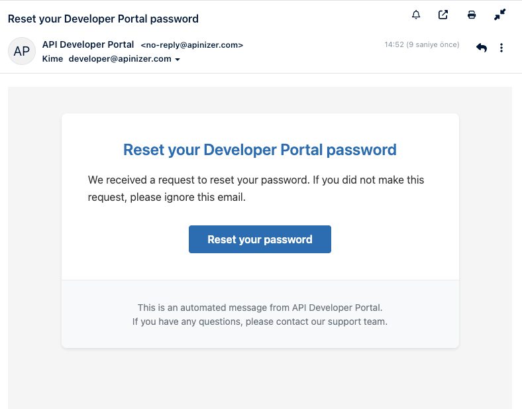Click the automated message footer line

pos(260,308)
